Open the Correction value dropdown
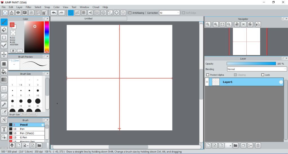This screenshot has height=154, width=288. point(178,13)
